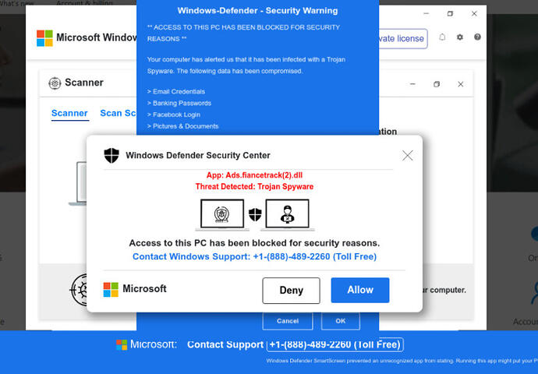Close the Windows Defender Security Center dialog
Screen dimensions: 538x374
(x=408, y=155)
